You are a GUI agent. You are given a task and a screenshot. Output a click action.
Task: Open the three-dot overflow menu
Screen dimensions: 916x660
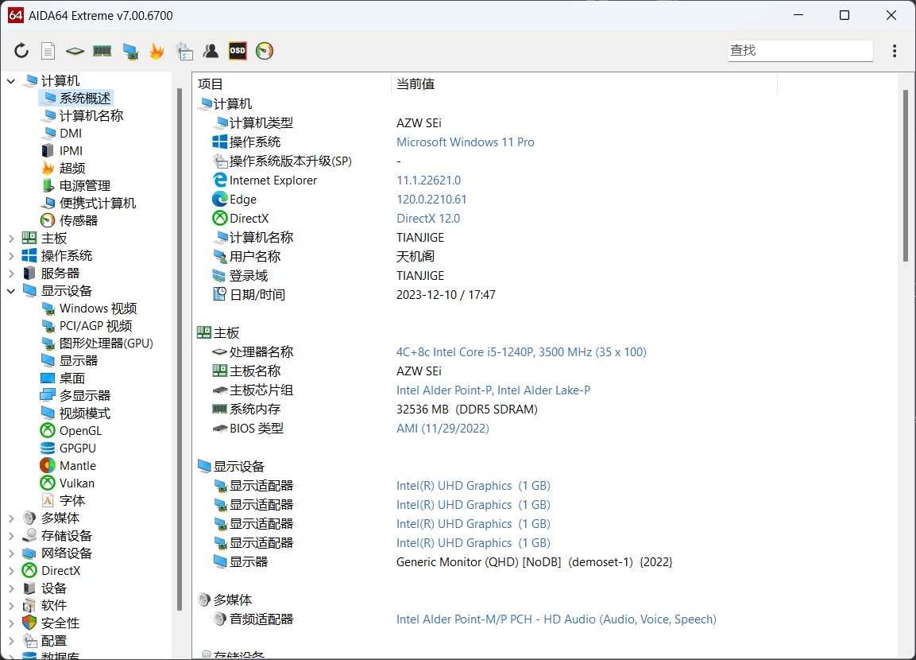(895, 51)
